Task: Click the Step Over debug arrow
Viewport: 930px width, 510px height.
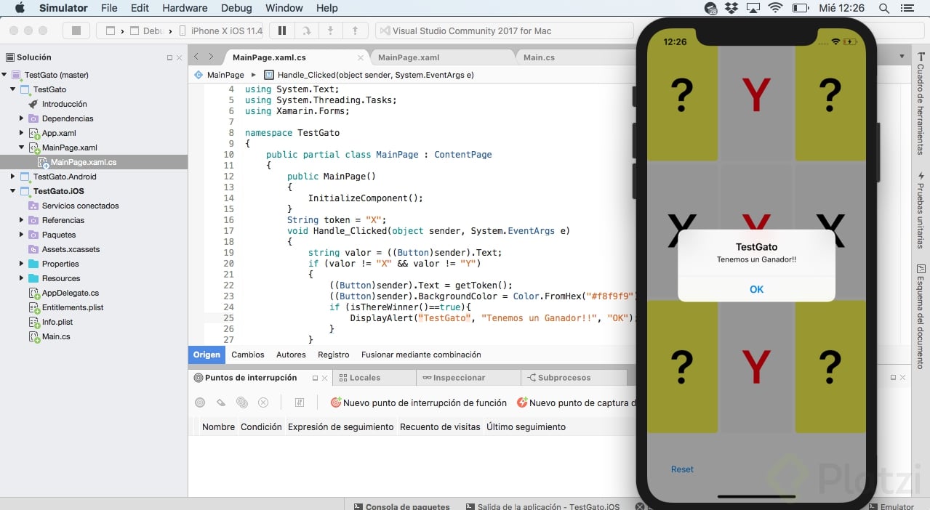Action: click(306, 31)
